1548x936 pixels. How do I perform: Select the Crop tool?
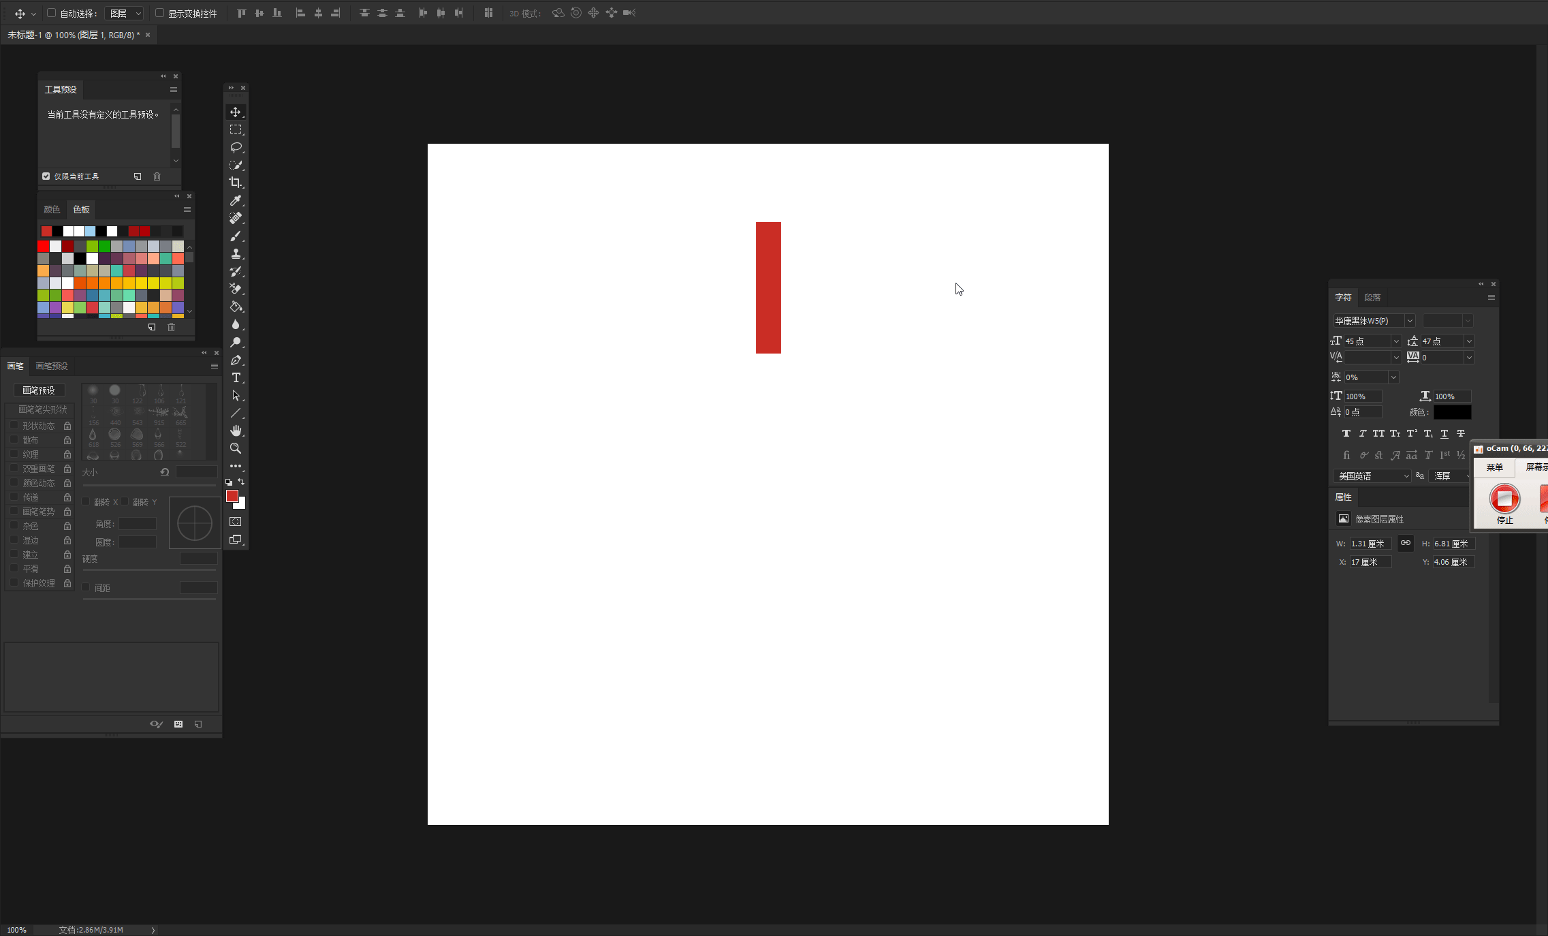click(x=236, y=183)
